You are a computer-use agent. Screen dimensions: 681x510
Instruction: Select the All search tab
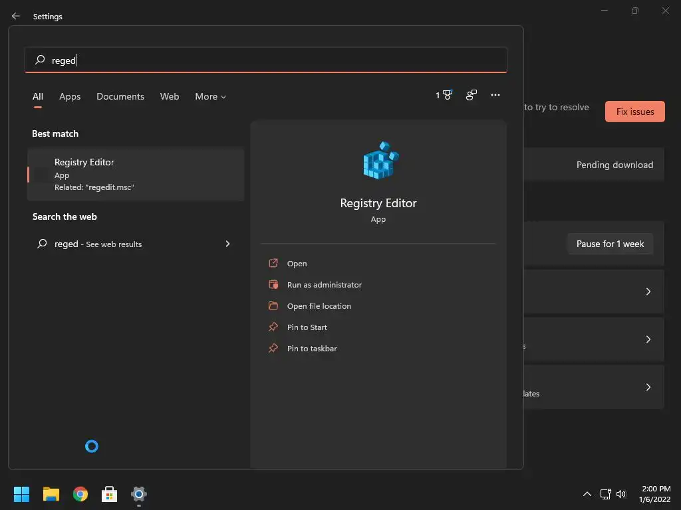click(38, 96)
